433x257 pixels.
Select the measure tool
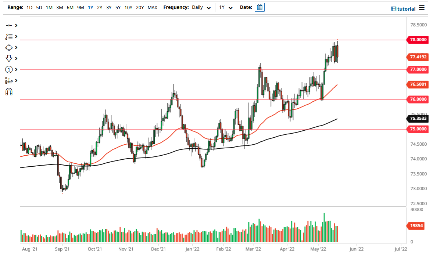[10, 80]
